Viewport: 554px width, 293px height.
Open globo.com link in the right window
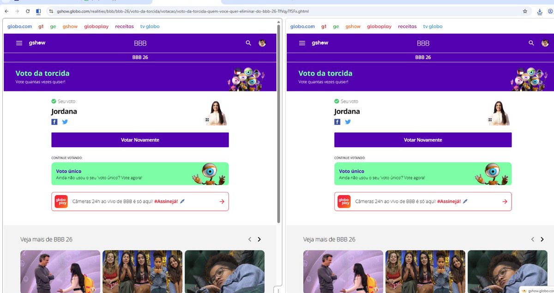coord(302,27)
